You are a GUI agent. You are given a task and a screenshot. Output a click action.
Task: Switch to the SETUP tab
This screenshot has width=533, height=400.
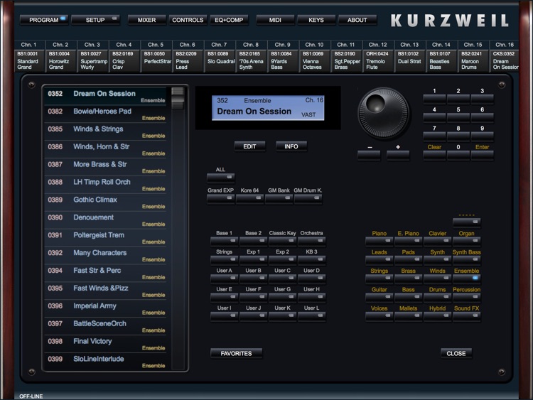coord(95,20)
